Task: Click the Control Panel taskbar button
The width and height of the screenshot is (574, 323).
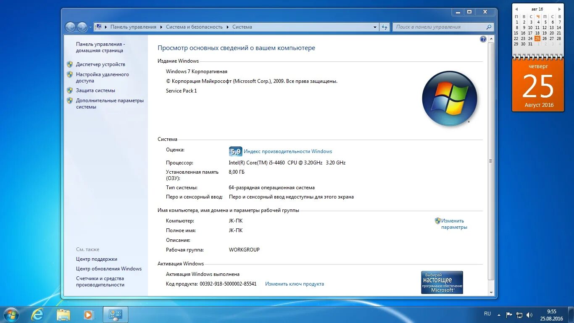Action: coord(115,315)
